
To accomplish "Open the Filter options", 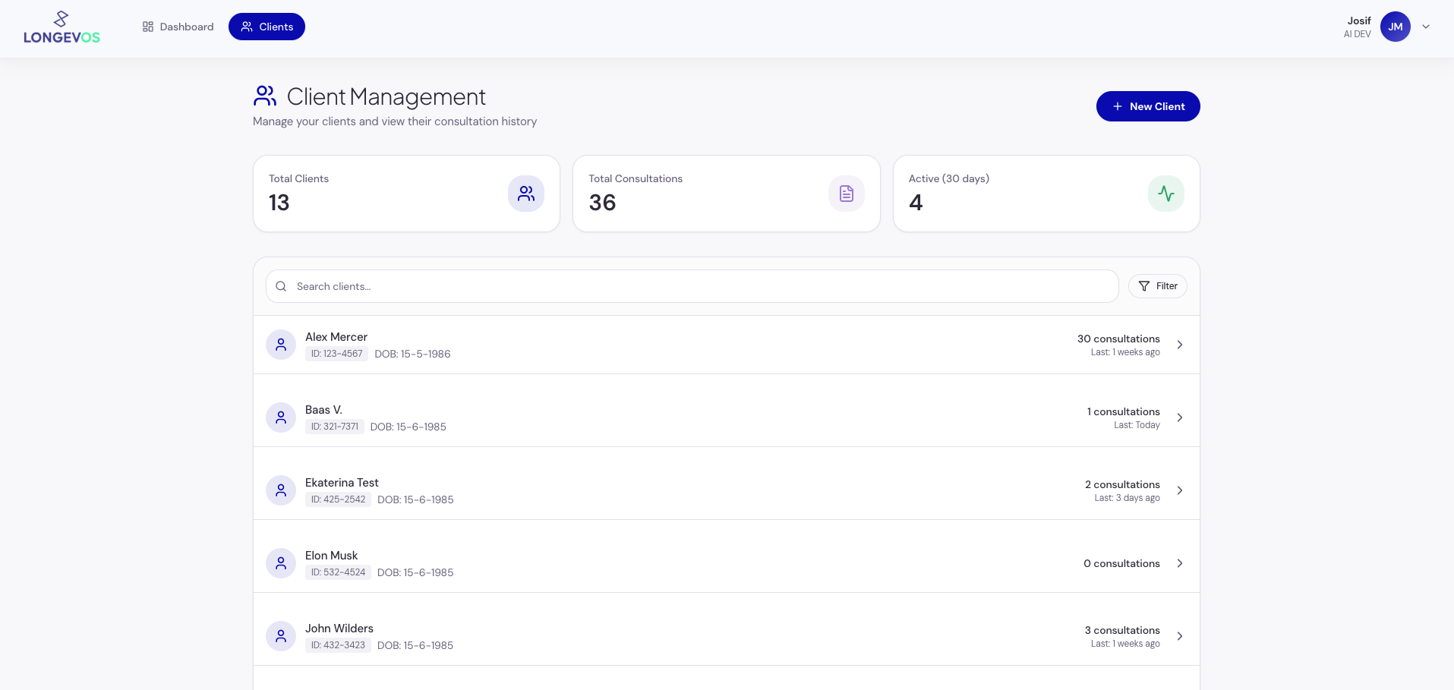I will point(1157,286).
